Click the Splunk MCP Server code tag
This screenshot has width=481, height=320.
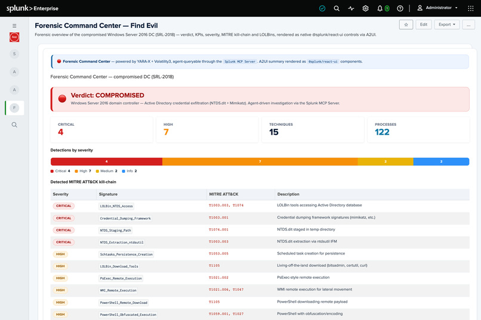click(x=240, y=61)
